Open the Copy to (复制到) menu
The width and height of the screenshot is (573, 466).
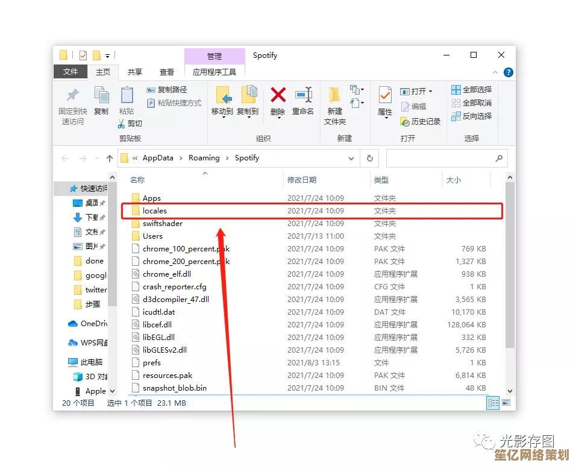(x=248, y=101)
